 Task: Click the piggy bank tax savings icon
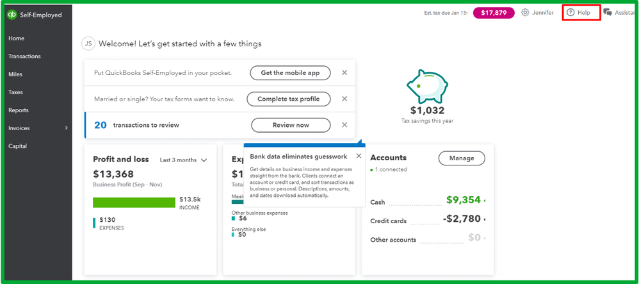(x=428, y=84)
